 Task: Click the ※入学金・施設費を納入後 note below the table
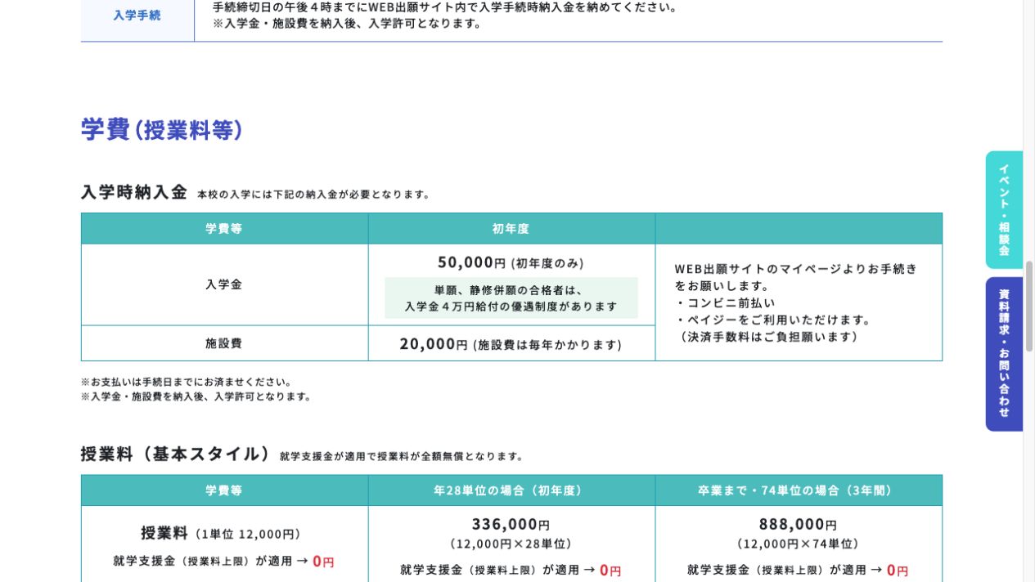coord(197,396)
